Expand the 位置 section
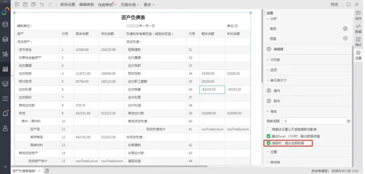This screenshot has width=365, height=174. (272, 152)
